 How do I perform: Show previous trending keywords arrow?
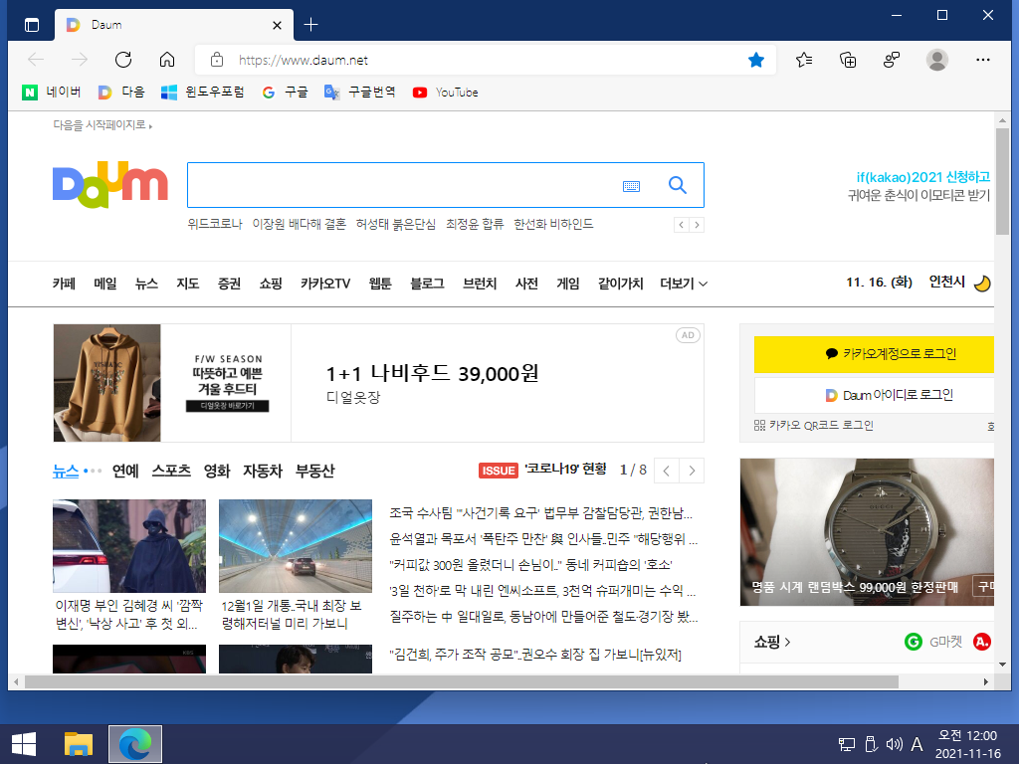(681, 225)
